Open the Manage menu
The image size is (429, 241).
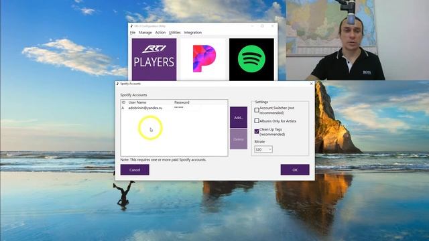click(145, 33)
